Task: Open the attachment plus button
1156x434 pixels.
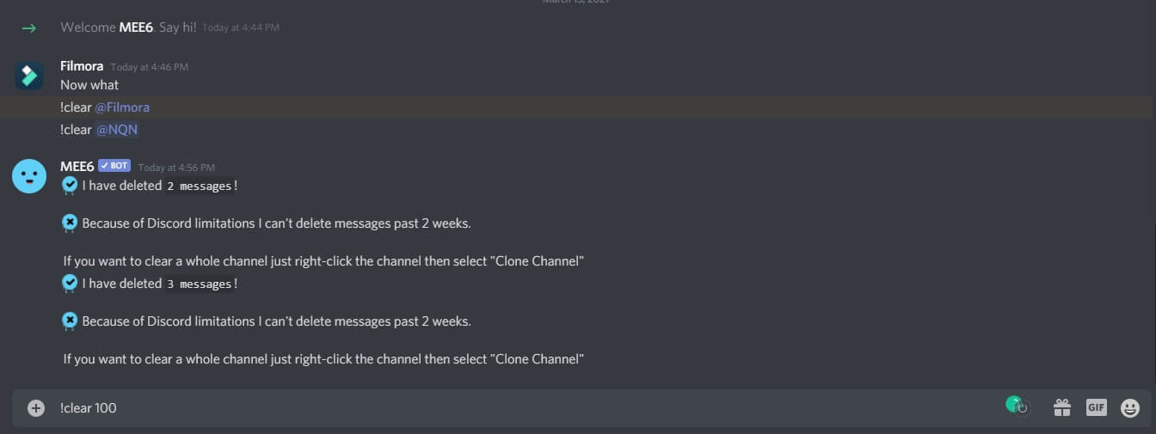Action: (x=36, y=408)
